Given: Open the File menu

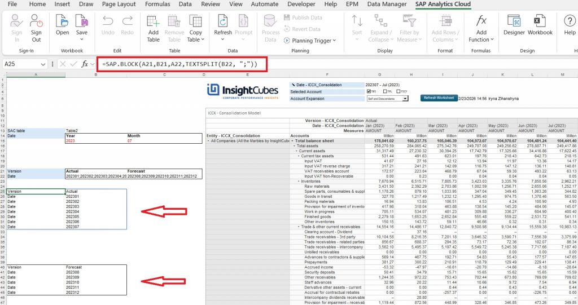Looking at the screenshot, I should point(12,4).
